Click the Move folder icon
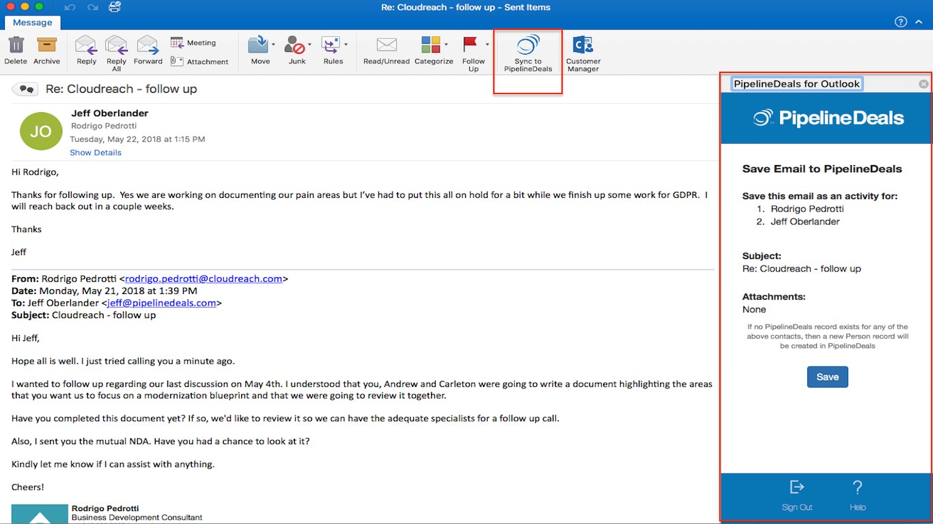The image size is (933, 524). pyautogui.click(x=258, y=45)
